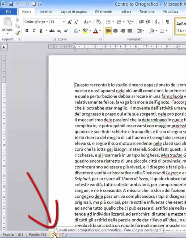186x238 pixels.
Task: Click the new document icon in title bar
Action: point(34,3)
